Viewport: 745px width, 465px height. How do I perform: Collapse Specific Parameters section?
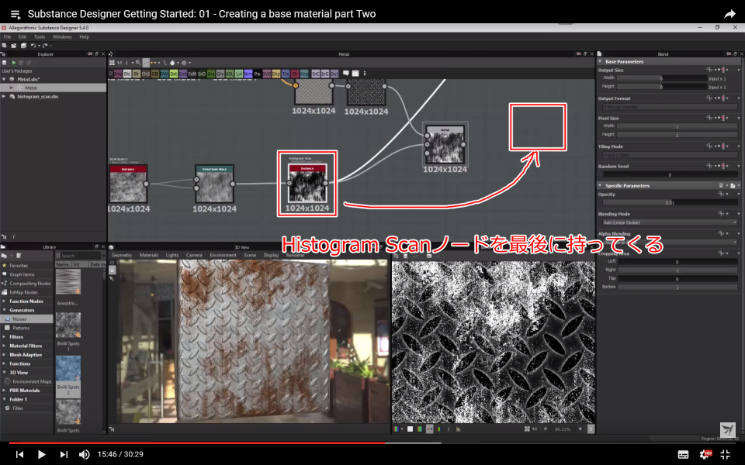(600, 185)
